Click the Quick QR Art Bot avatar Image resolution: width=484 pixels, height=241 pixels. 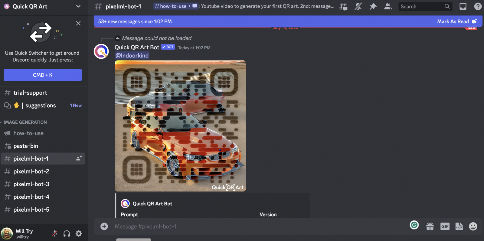(101, 51)
